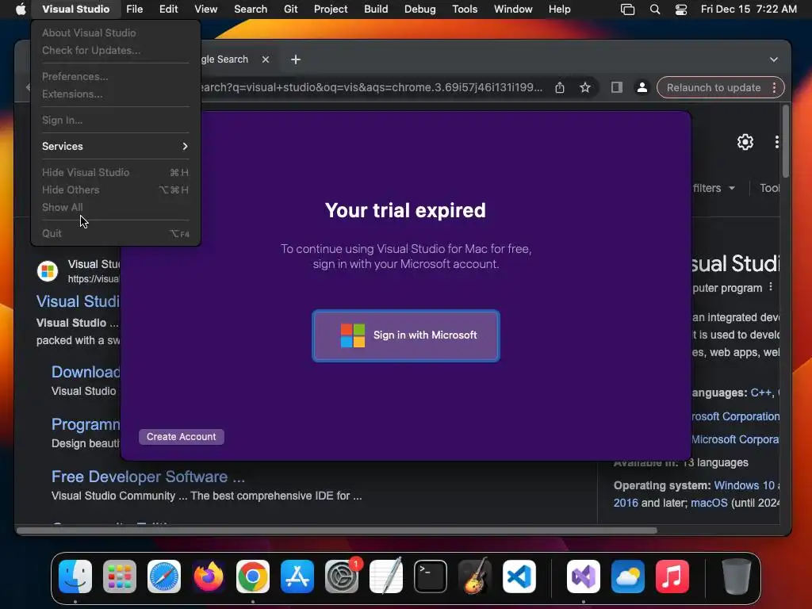Open Music app from the dock
The image size is (812, 609).
pos(672,576)
